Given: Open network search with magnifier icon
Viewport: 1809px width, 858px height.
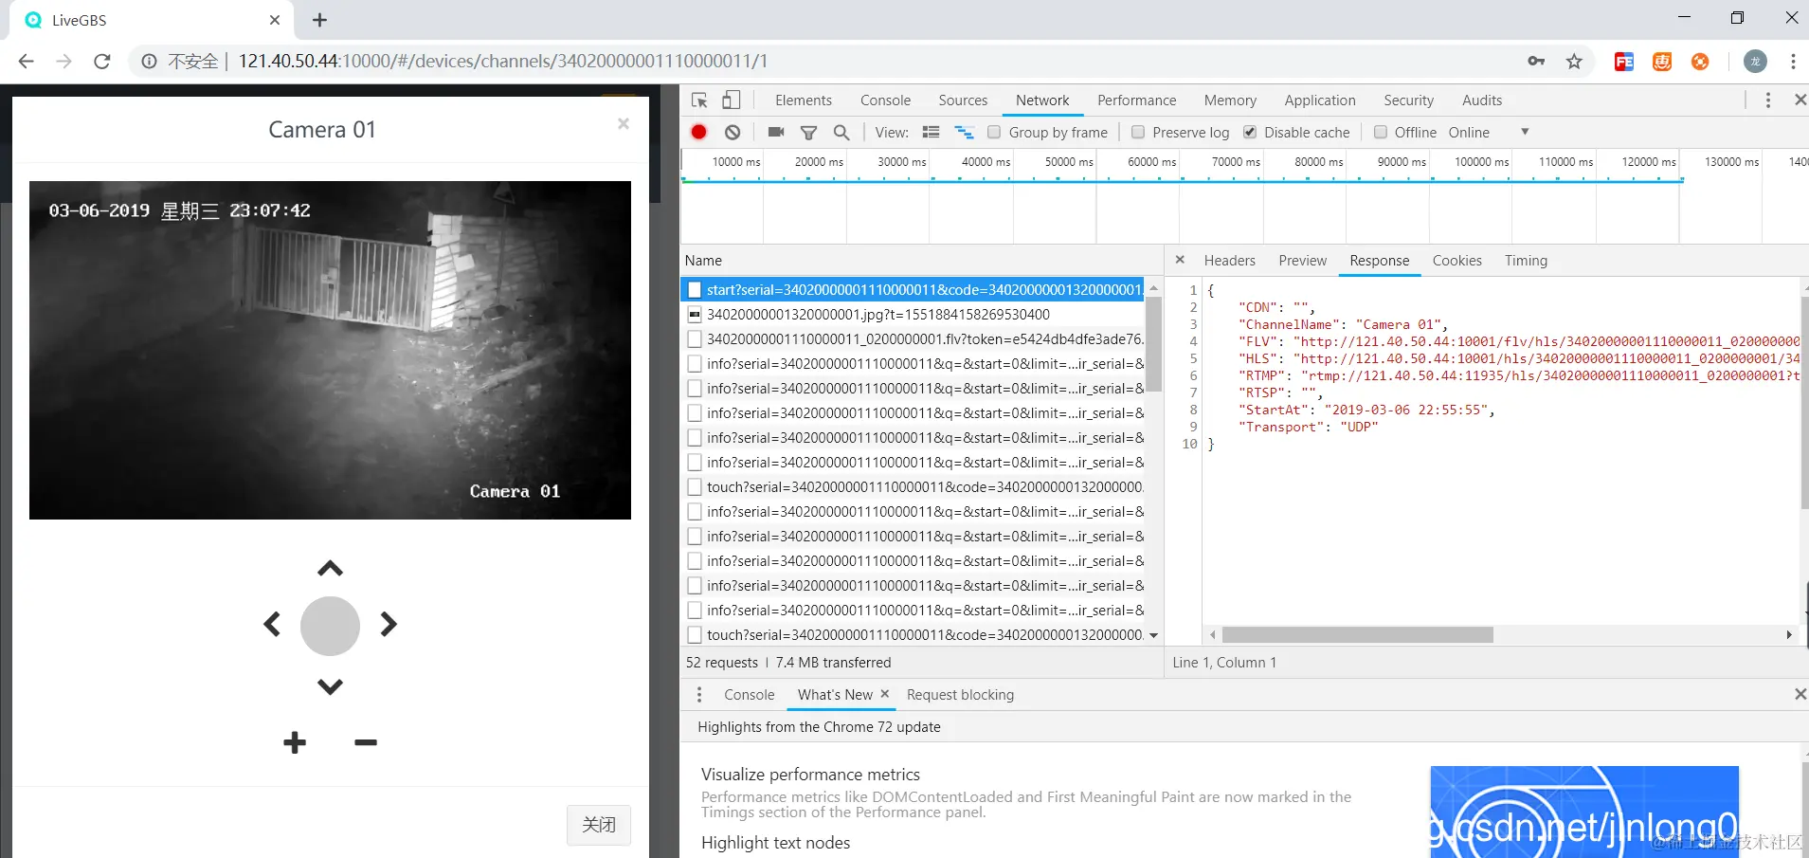Looking at the screenshot, I should pyautogui.click(x=841, y=133).
